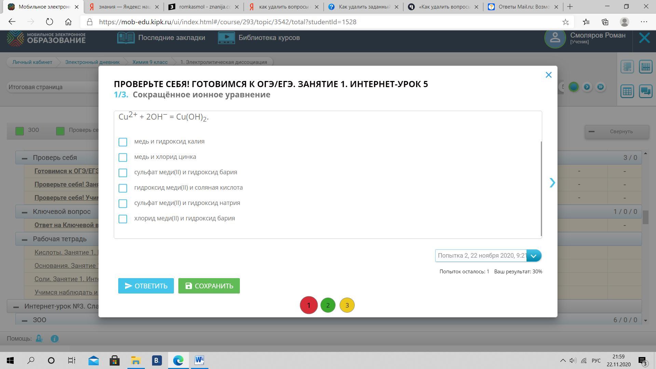
Task: Check 'сульфат меди(II) и гидроксид натрия' option
Action: [x=123, y=204]
